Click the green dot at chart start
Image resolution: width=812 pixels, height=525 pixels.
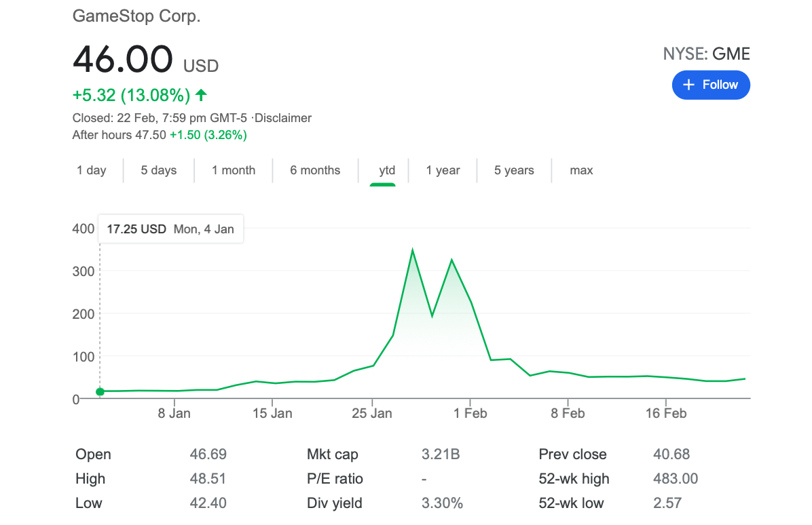[100, 391]
